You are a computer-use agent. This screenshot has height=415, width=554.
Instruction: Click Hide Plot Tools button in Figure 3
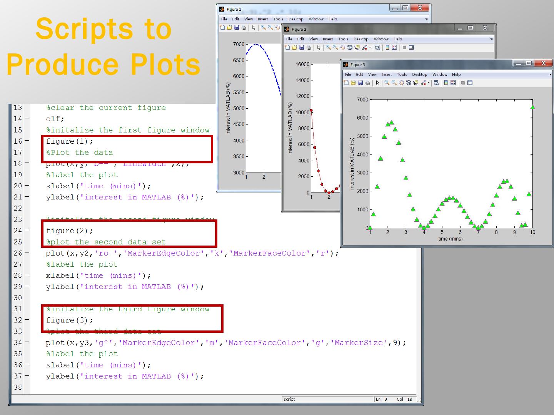tap(463, 83)
